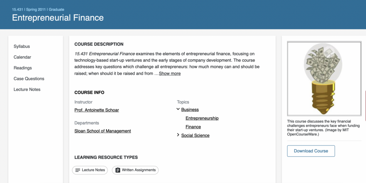
Task: Open Case Questions in sidebar
Action: pos(29,79)
